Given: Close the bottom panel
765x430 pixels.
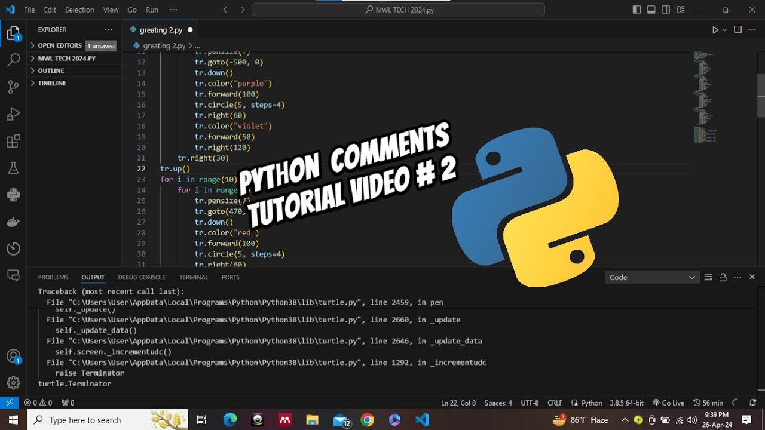Looking at the screenshot, I should [x=752, y=277].
